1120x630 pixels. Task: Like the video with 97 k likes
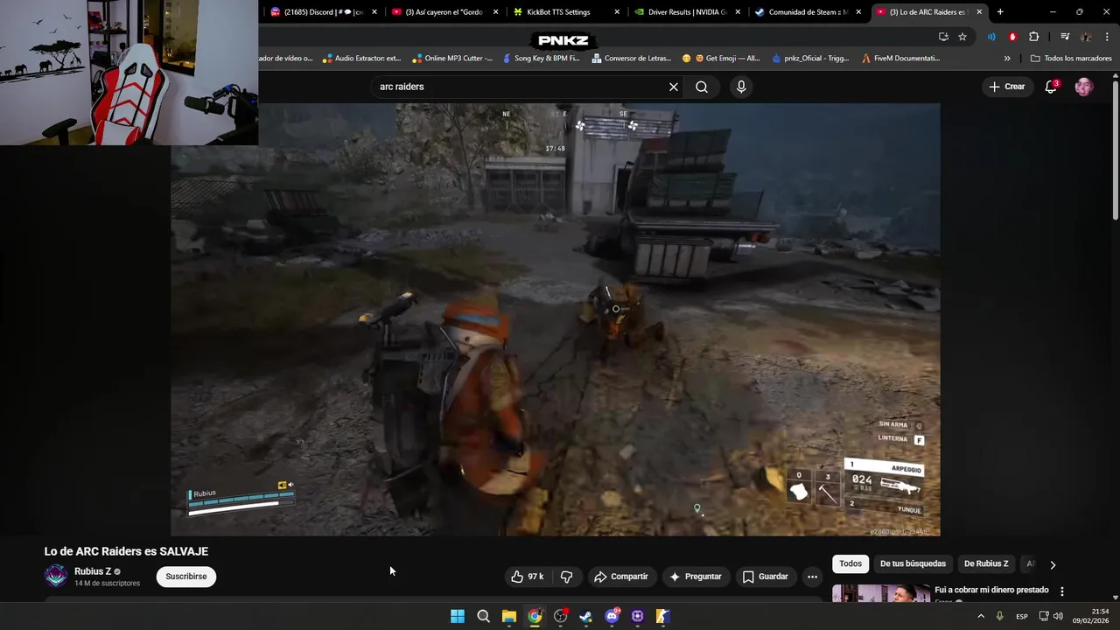point(528,577)
